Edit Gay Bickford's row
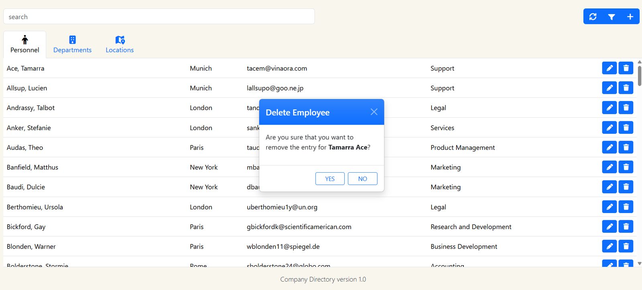Image resolution: width=642 pixels, height=290 pixels. (609, 226)
